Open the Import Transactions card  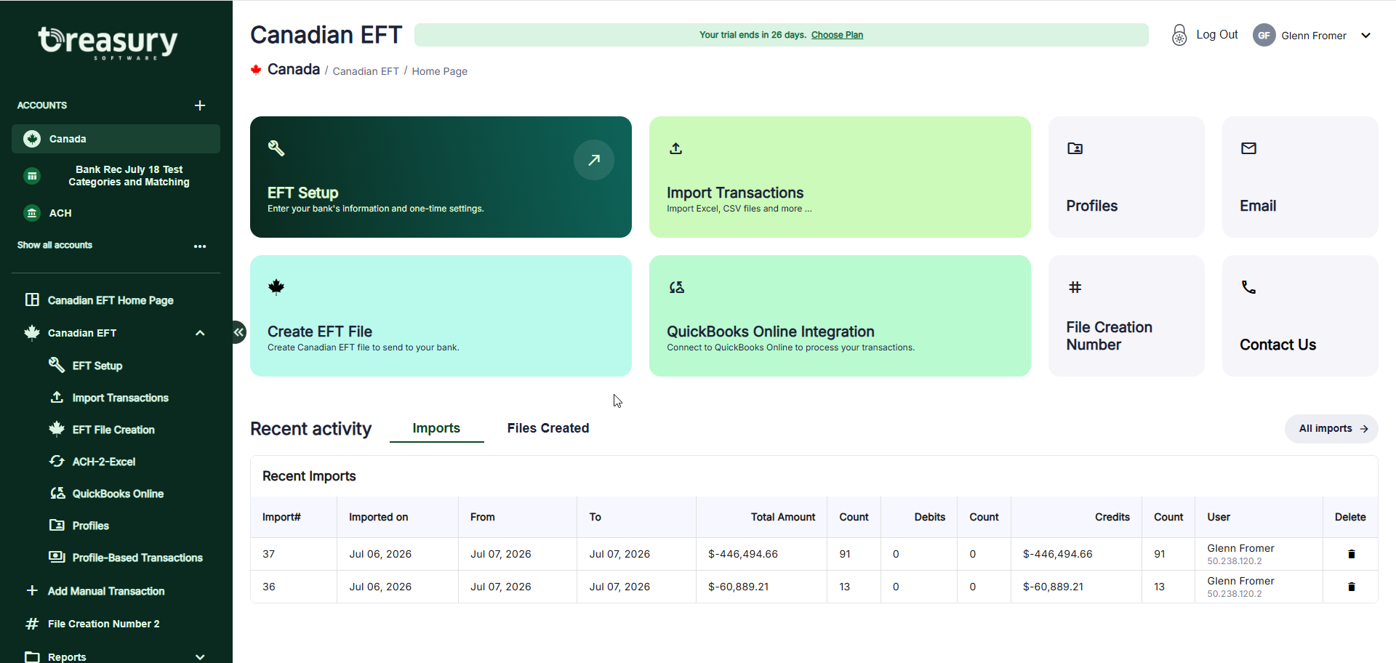click(x=840, y=177)
